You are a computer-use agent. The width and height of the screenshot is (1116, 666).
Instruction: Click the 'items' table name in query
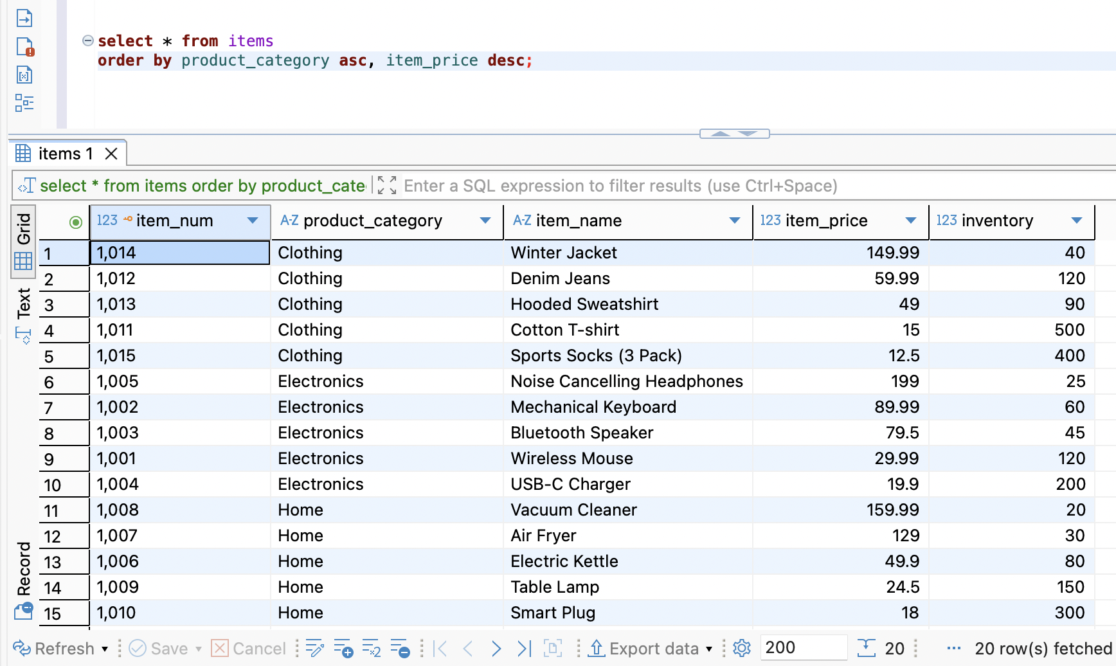(x=251, y=40)
